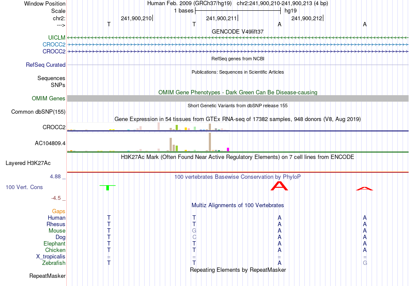Open 100 vertebrates Basewise Conservation by PhyloP title
Screen dimensions: 409x286
(x=238, y=177)
